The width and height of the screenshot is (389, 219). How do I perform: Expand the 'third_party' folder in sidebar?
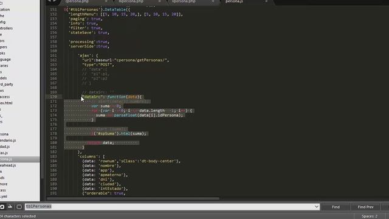click(7, 84)
